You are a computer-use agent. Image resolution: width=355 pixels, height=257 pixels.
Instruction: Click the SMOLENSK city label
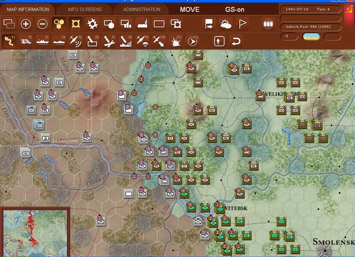pos(333,242)
